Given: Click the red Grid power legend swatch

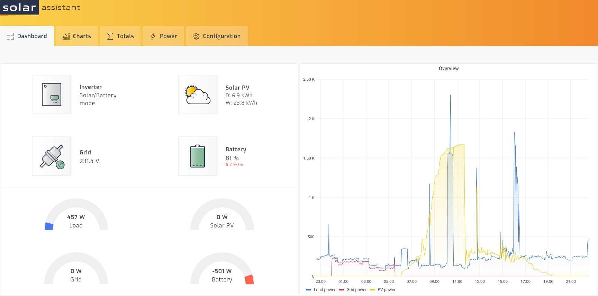Looking at the screenshot, I should (342, 290).
